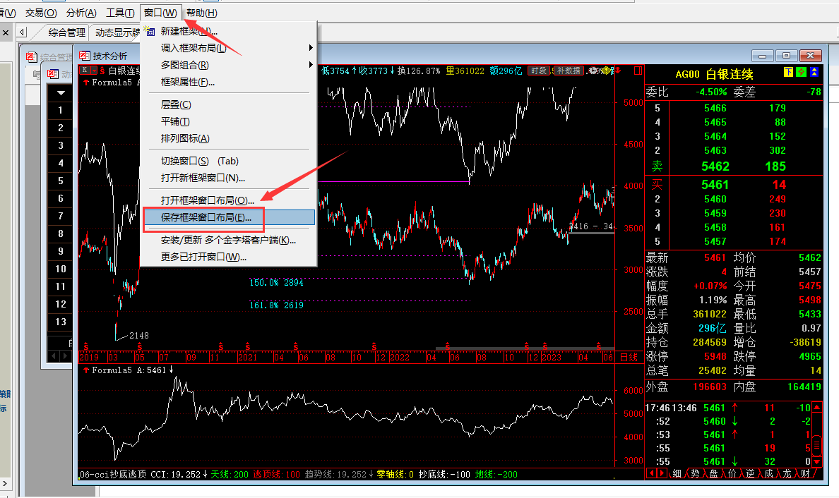Click the 2148 low price marker on chart
839x498 pixels.
[x=138, y=336]
